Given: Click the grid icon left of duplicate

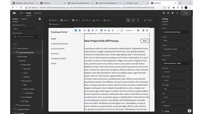Looking at the screenshot, I should tap(138, 30).
